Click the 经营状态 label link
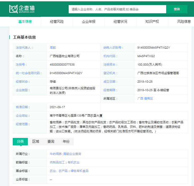 pyautogui.click(x=22, y=82)
